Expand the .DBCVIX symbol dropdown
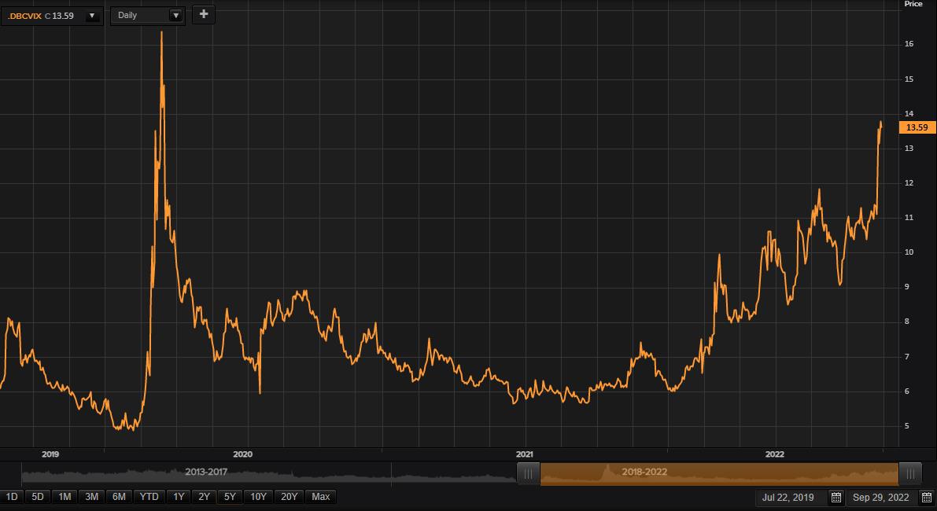The width and height of the screenshot is (937, 511). click(x=92, y=16)
